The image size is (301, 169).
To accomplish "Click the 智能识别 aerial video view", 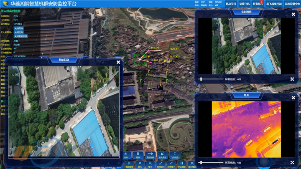I will [x=64, y=111].
